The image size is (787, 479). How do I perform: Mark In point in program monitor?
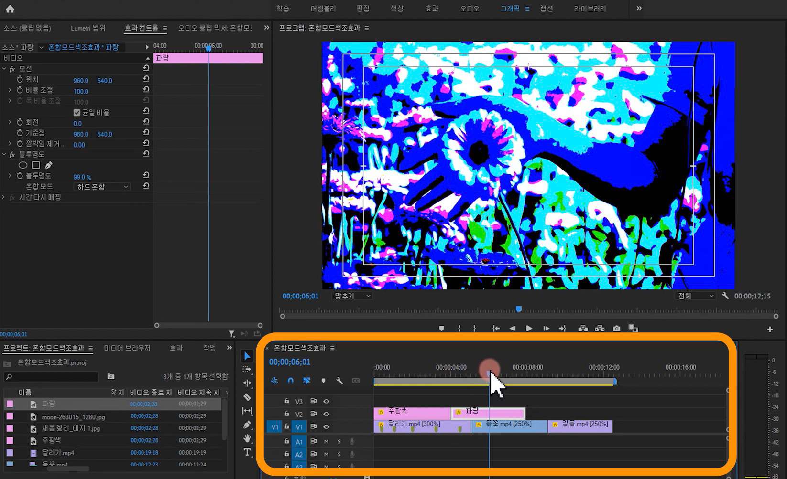459,329
